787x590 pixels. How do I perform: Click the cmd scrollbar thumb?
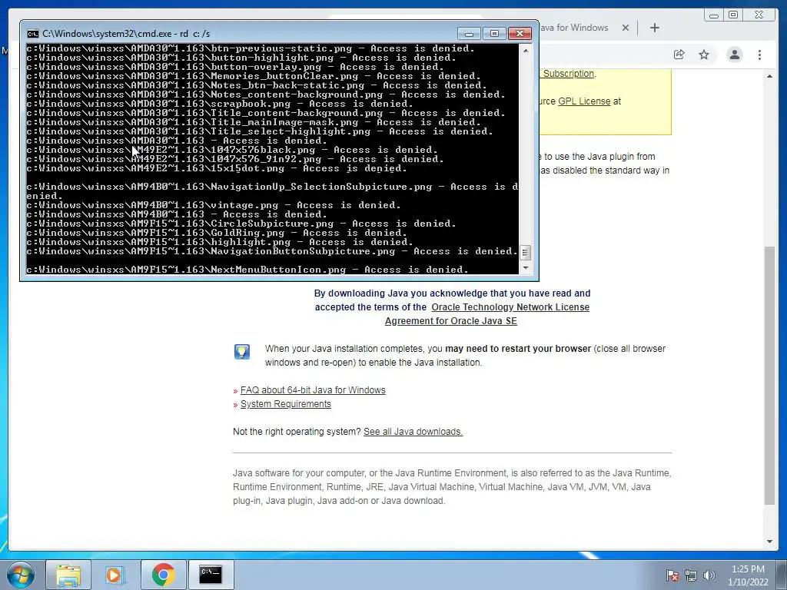(526, 252)
